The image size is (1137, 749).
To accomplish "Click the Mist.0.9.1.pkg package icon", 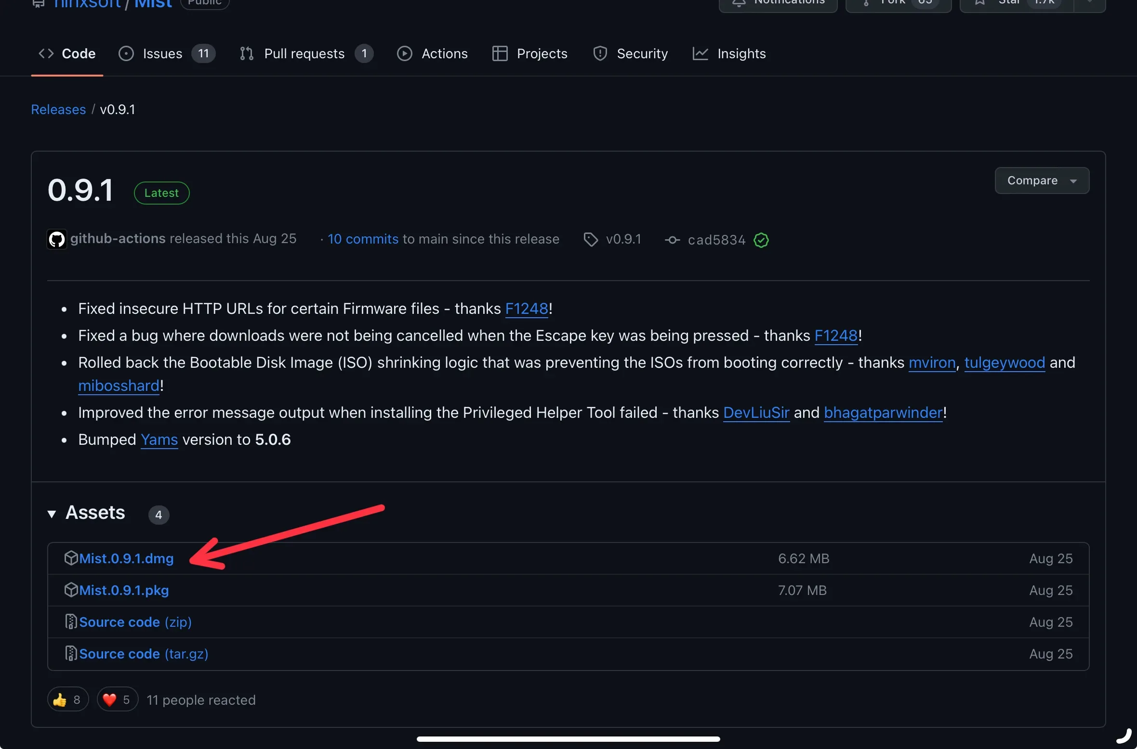I will [x=71, y=590].
